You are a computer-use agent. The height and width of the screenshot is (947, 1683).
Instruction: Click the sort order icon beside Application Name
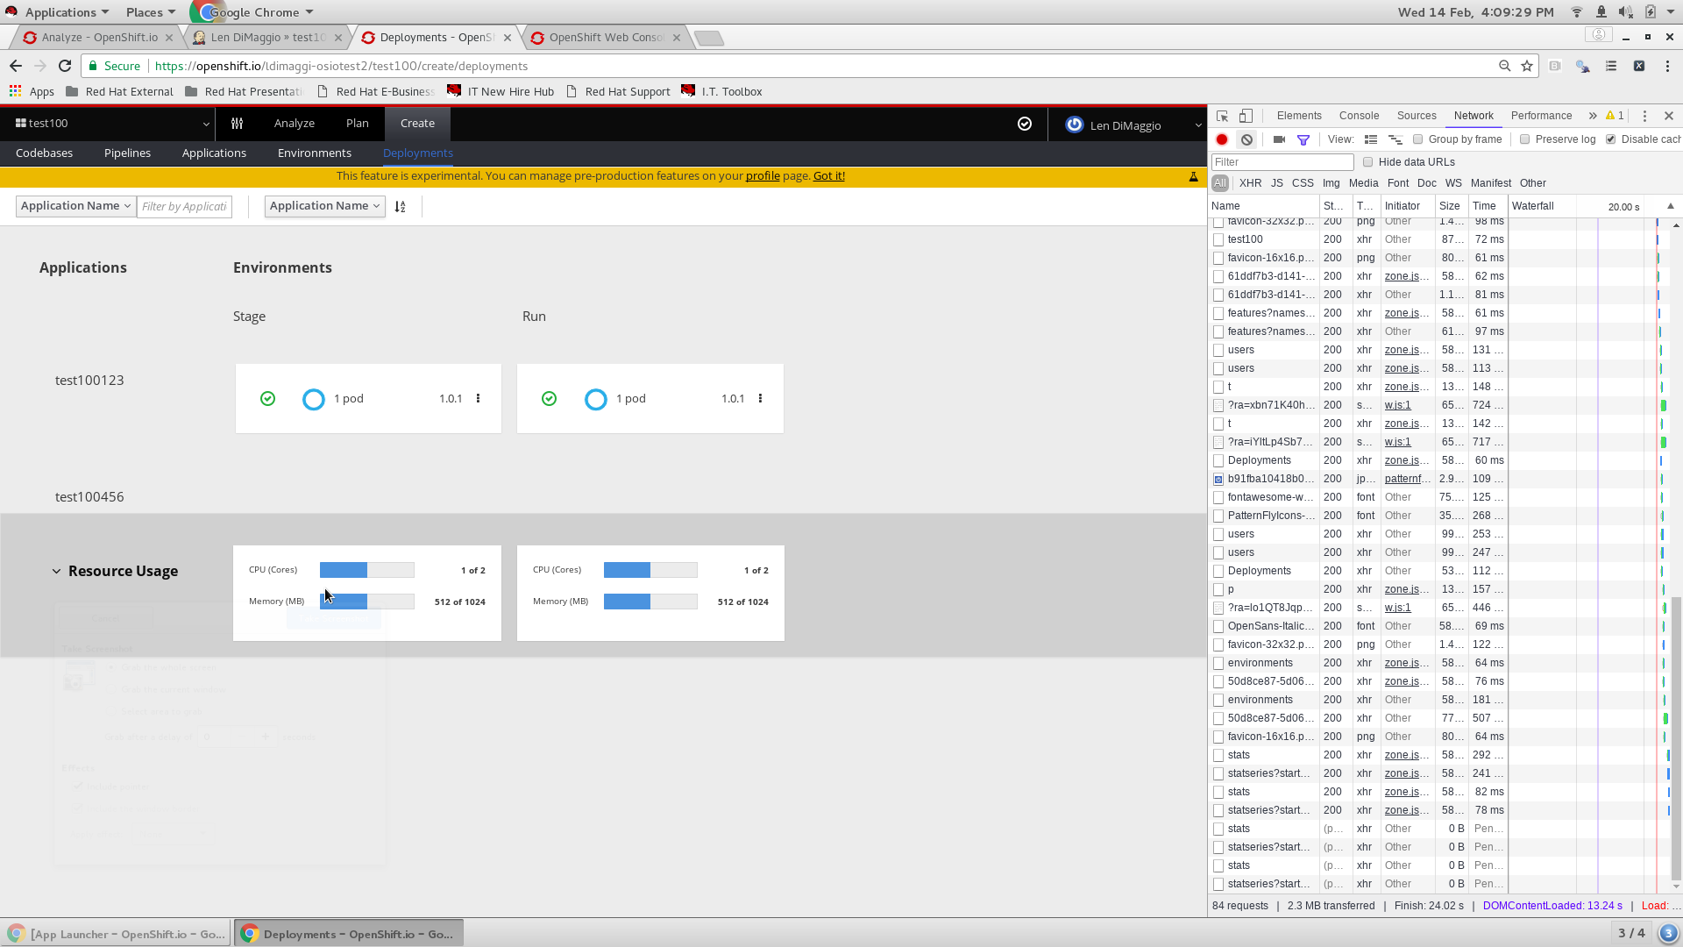point(401,206)
